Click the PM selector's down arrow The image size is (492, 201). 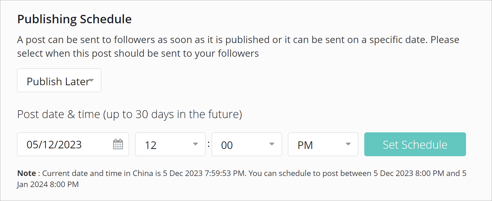click(x=348, y=144)
